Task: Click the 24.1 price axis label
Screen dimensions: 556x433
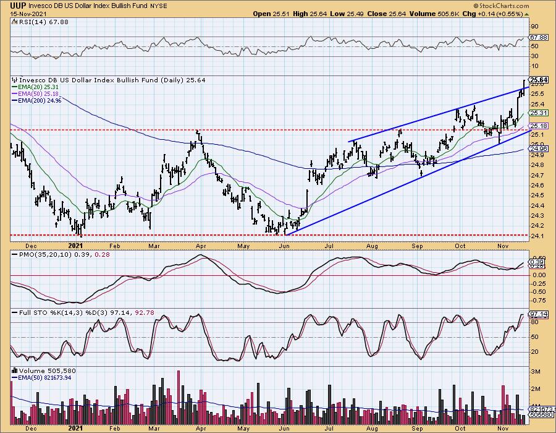Action: [537, 236]
